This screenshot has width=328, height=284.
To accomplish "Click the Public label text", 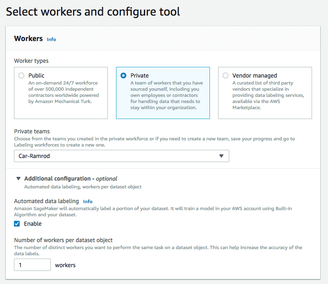I will (36, 76).
